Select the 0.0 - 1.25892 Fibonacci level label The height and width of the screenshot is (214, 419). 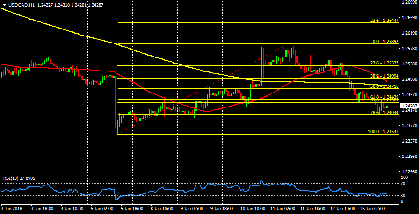[x=385, y=42]
